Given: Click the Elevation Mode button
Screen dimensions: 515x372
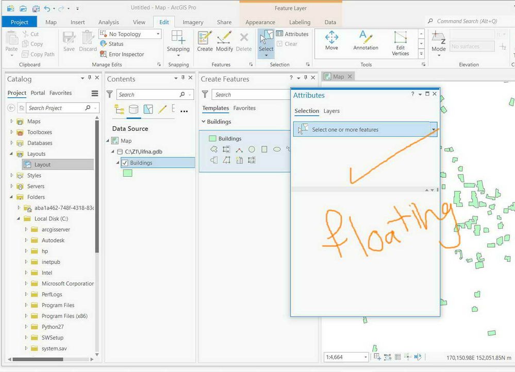Looking at the screenshot, I should [439, 43].
